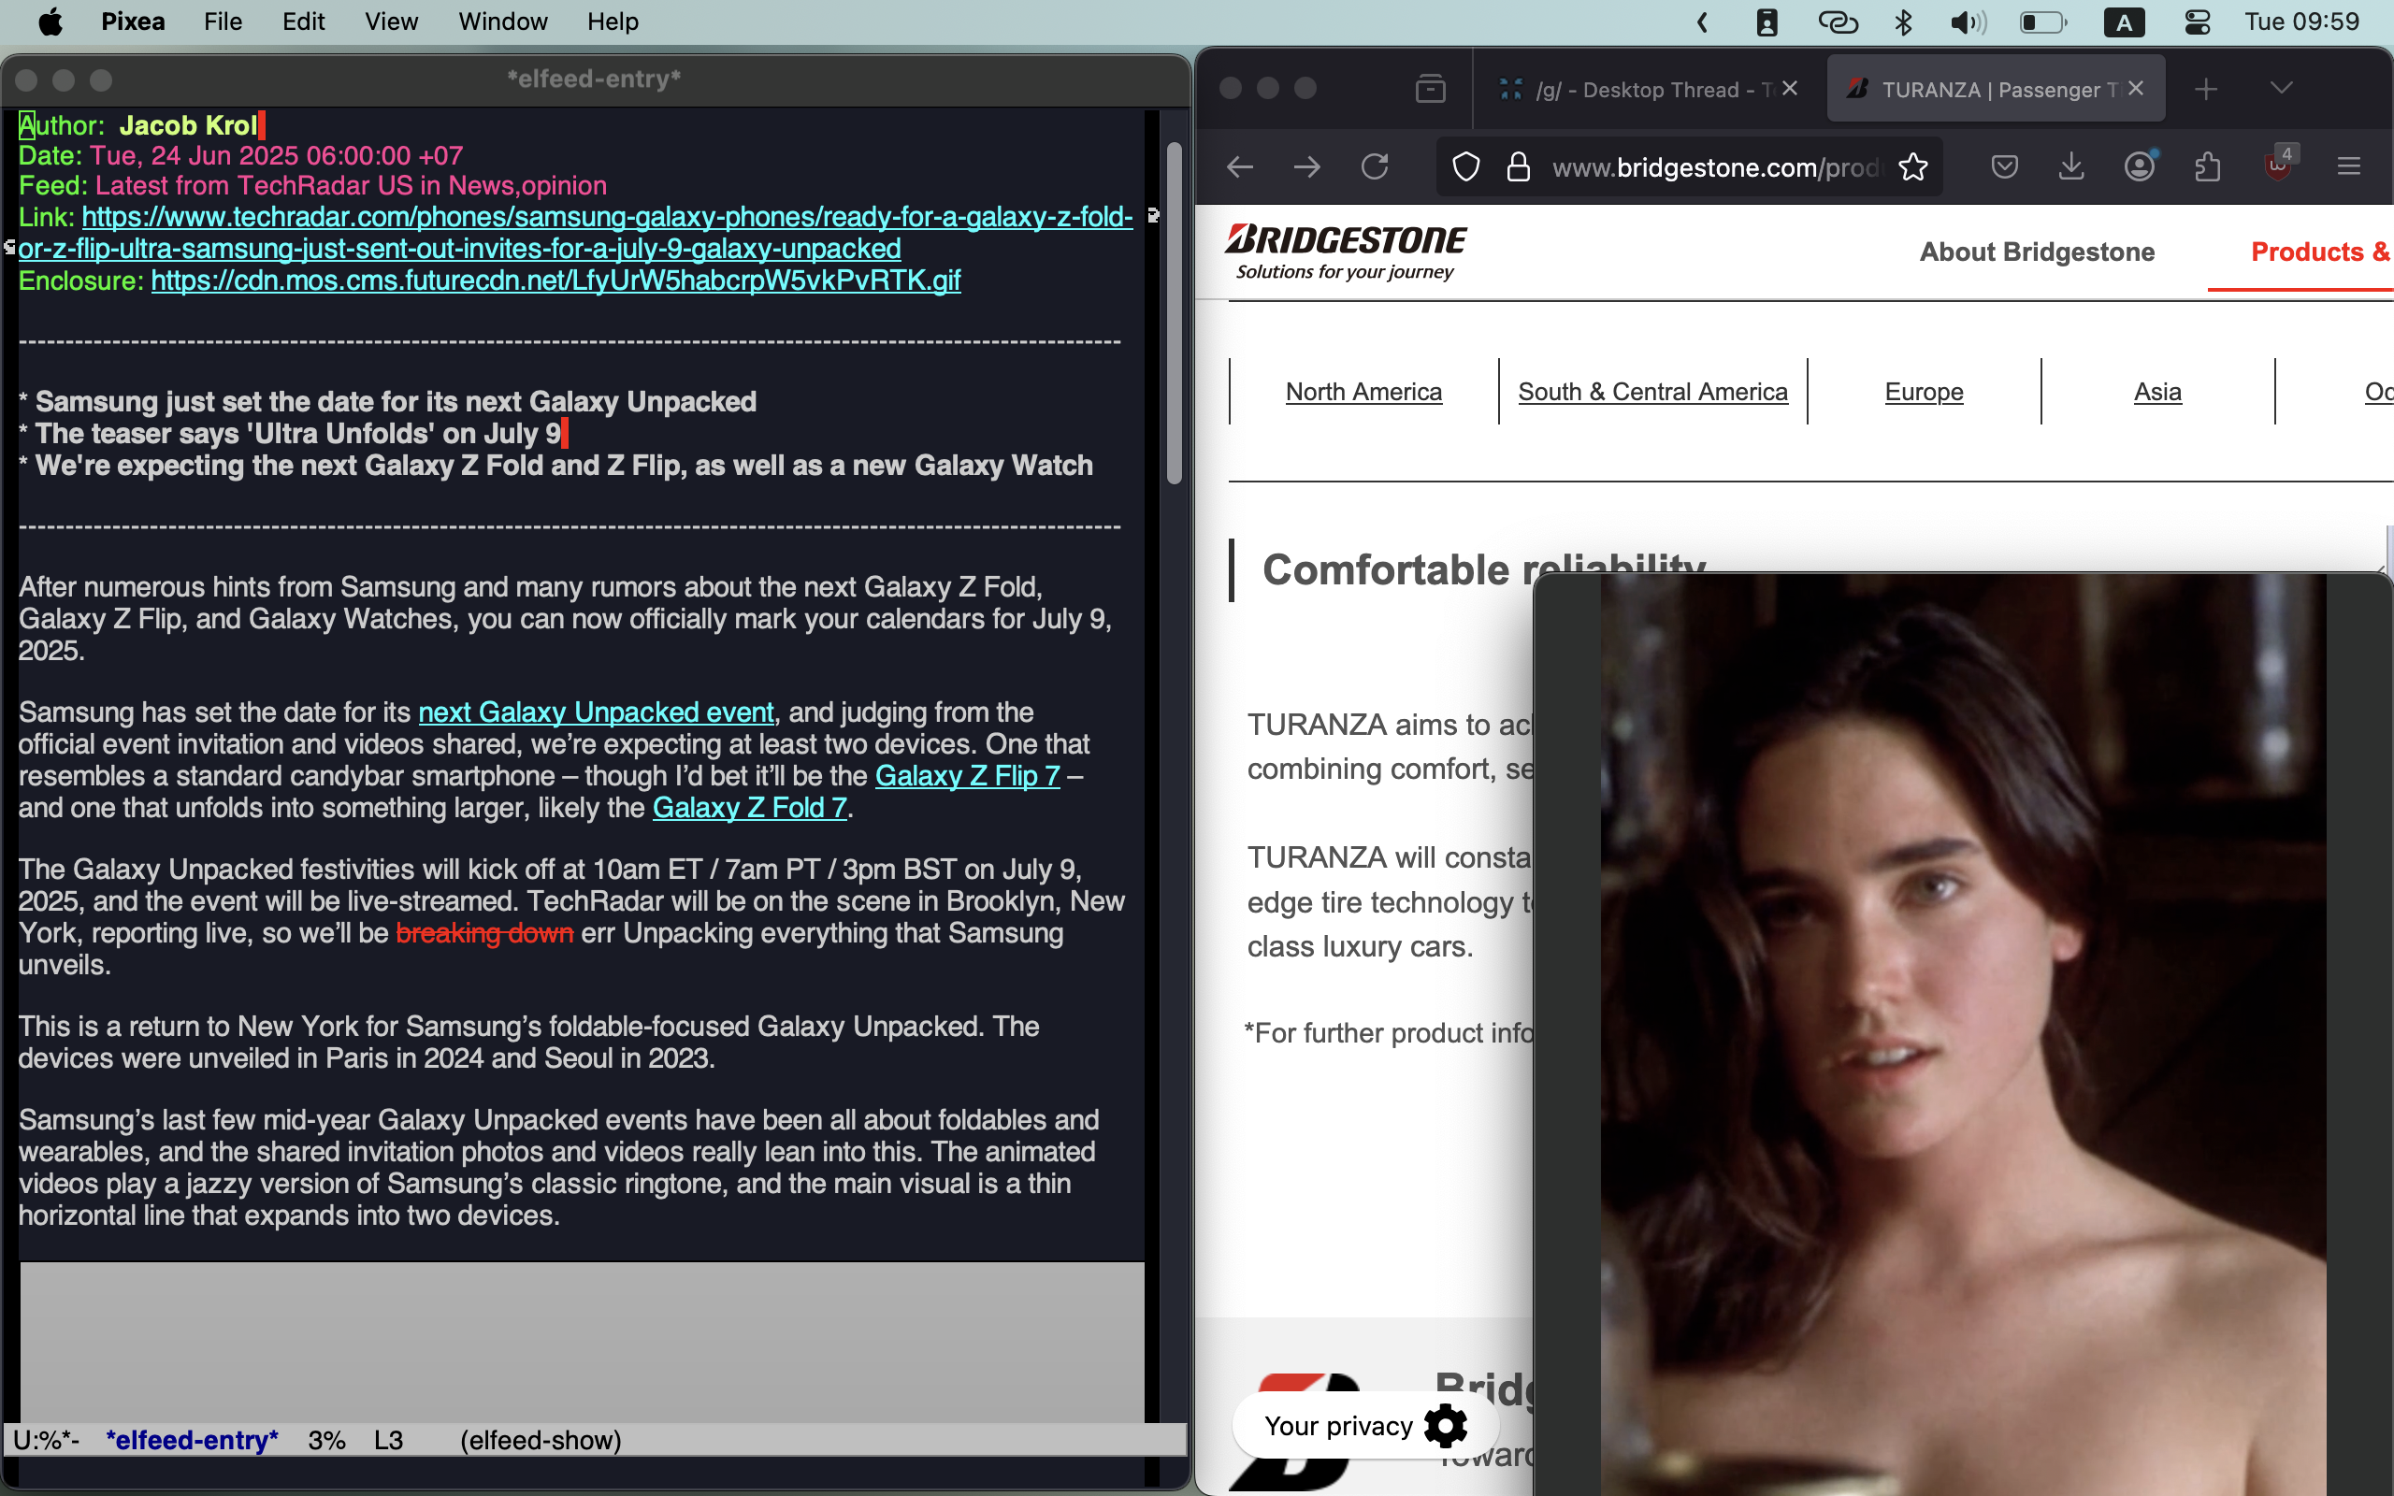This screenshot has width=2394, height=1496.
Task: Close the /g/ Desktop Thread tab
Action: tap(1790, 88)
